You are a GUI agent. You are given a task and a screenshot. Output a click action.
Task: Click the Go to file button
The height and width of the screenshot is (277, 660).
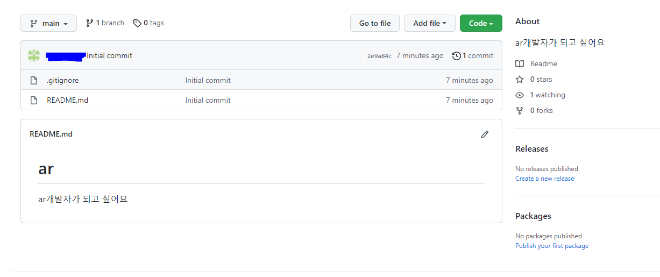click(375, 23)
